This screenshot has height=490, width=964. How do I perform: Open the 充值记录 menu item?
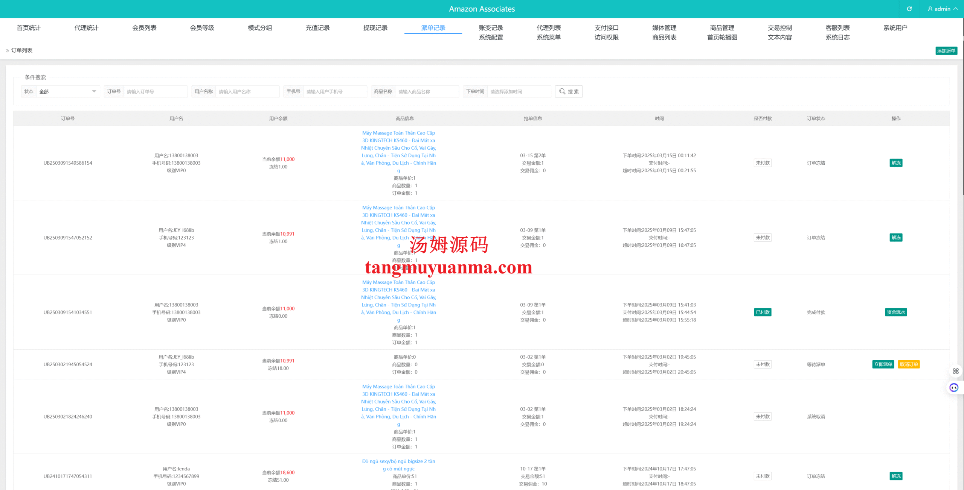317,28
